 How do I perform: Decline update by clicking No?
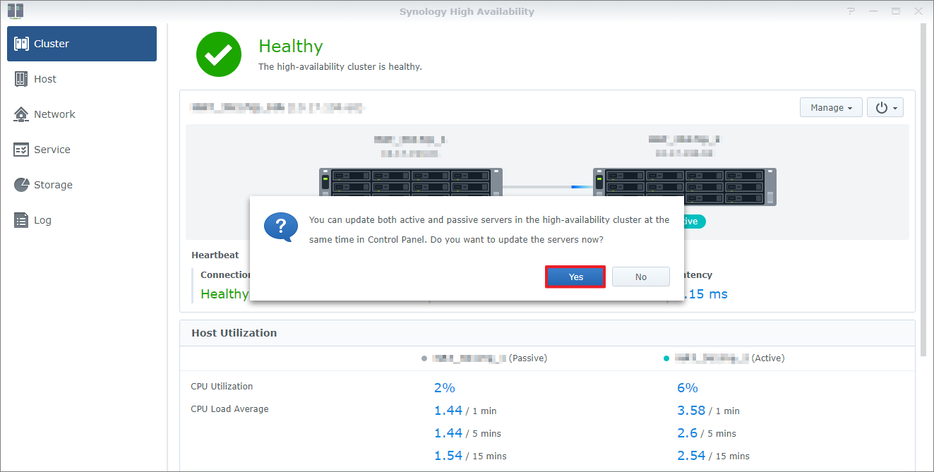coord(640,277)
